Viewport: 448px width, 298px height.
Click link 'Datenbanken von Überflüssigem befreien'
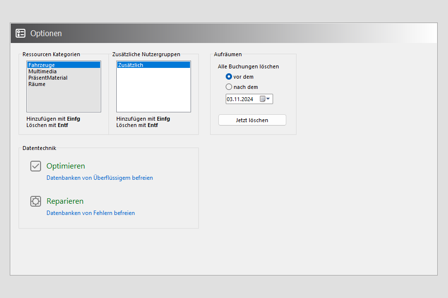click(100, 178)
